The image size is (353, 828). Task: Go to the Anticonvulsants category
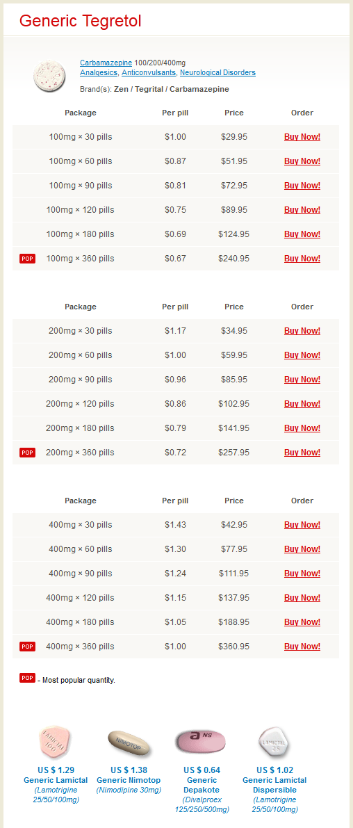149,72
